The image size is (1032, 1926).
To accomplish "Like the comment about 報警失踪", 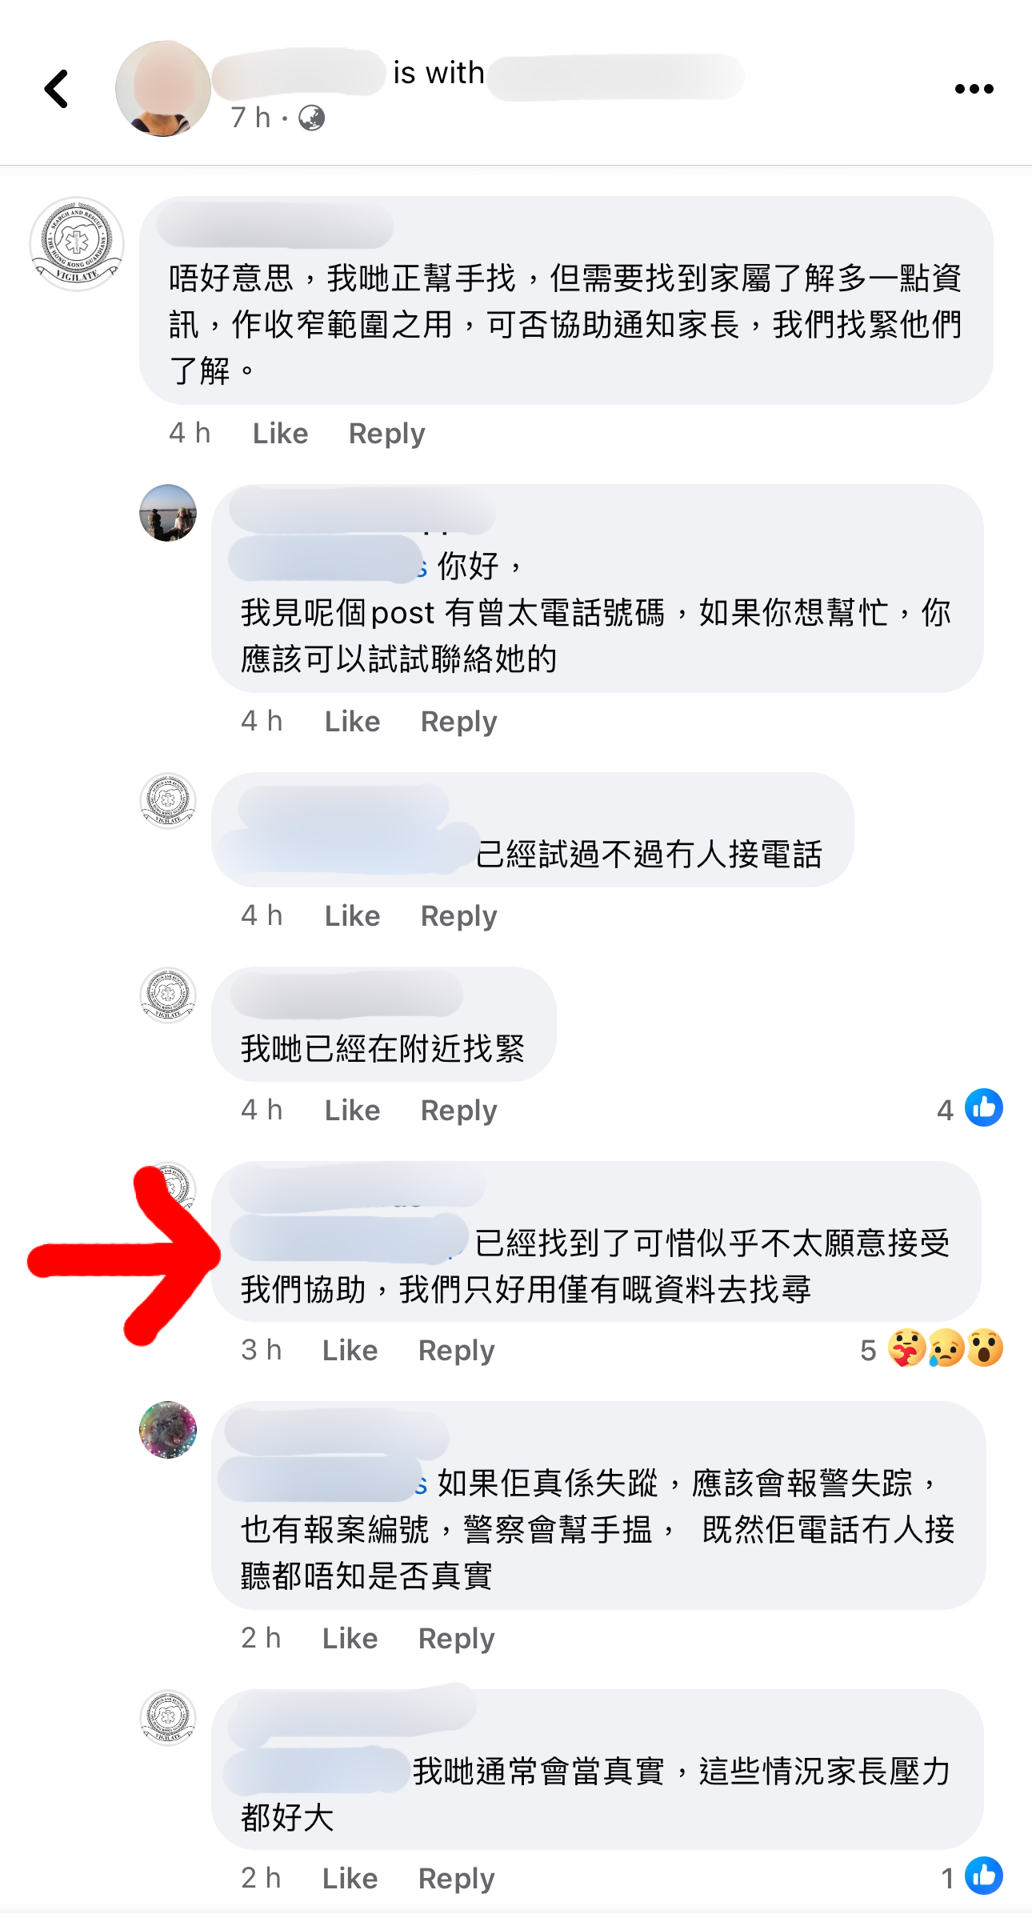I will pos(350,1639).
